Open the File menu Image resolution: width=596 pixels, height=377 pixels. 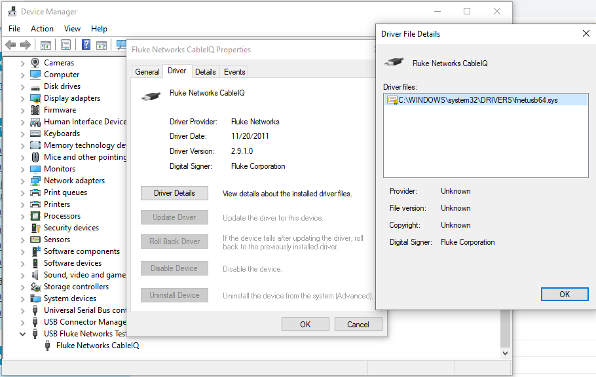[x=14, y=29]
